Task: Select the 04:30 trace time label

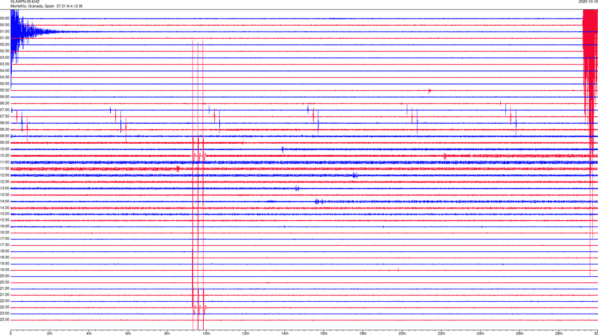Action: (5, 77)
